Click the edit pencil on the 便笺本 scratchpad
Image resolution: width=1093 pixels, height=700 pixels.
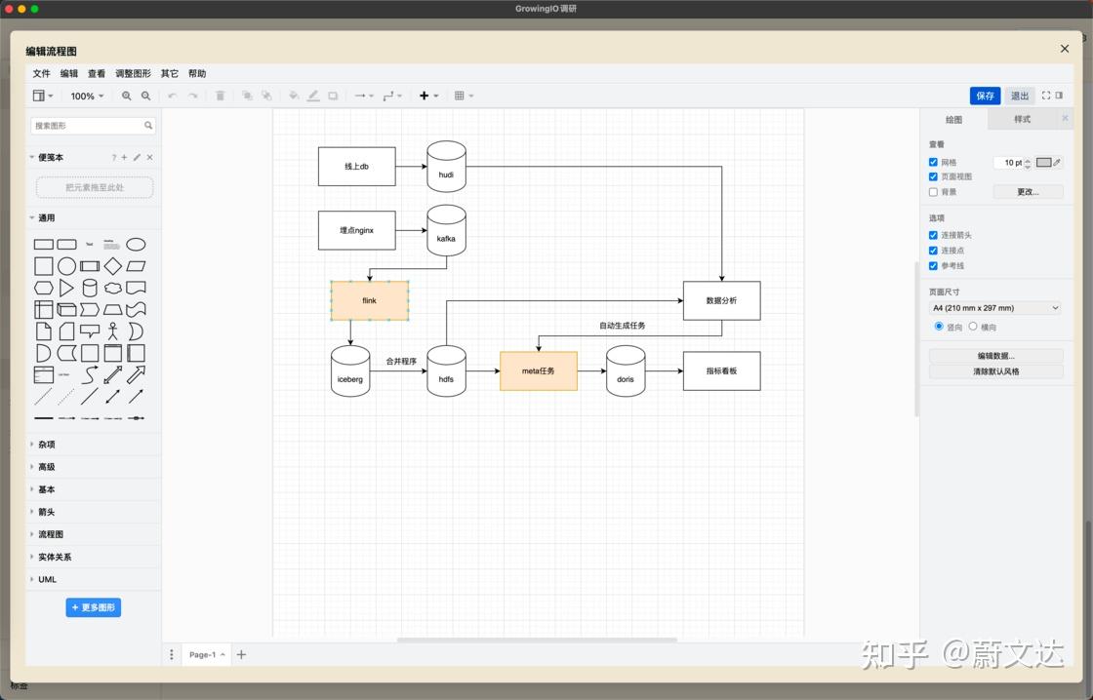click(x=137, y=157)
